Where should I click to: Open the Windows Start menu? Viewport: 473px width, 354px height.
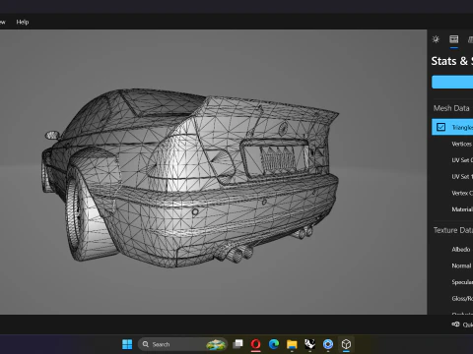tap(127, 344)
